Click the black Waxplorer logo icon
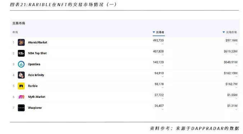243x134 pixels. tap(21, 108)
